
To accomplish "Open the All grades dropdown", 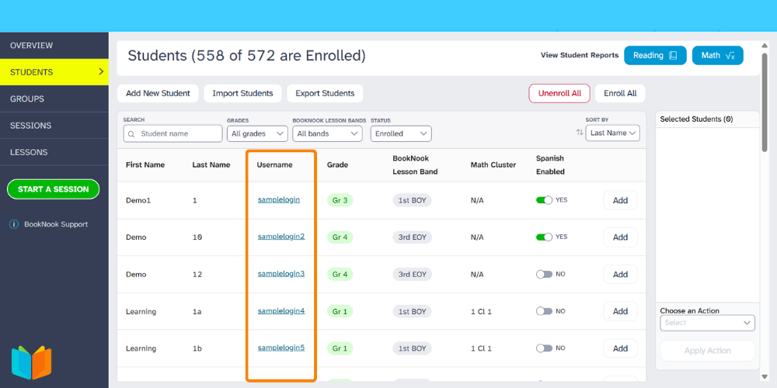I will tap(257, 133).
